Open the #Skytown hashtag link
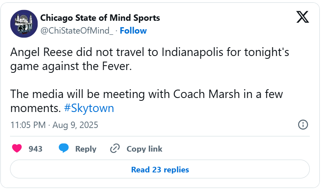 89,108
